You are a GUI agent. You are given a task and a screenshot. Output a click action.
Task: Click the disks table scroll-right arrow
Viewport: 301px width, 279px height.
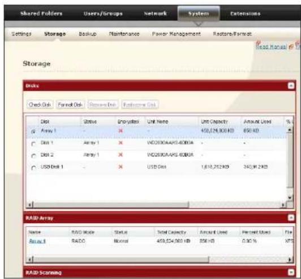coord(283,205)
